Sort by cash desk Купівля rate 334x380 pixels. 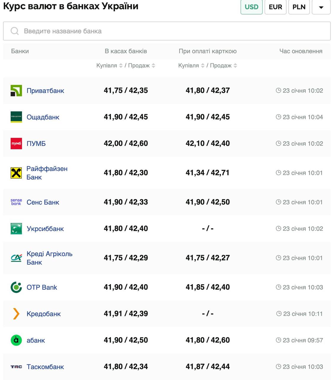click(x=121, y=66)
